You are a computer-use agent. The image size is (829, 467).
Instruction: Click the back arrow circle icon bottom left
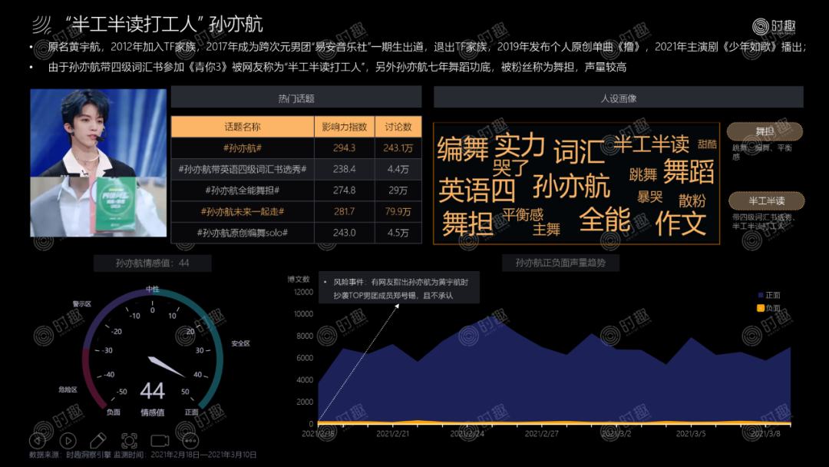(38, 440)
